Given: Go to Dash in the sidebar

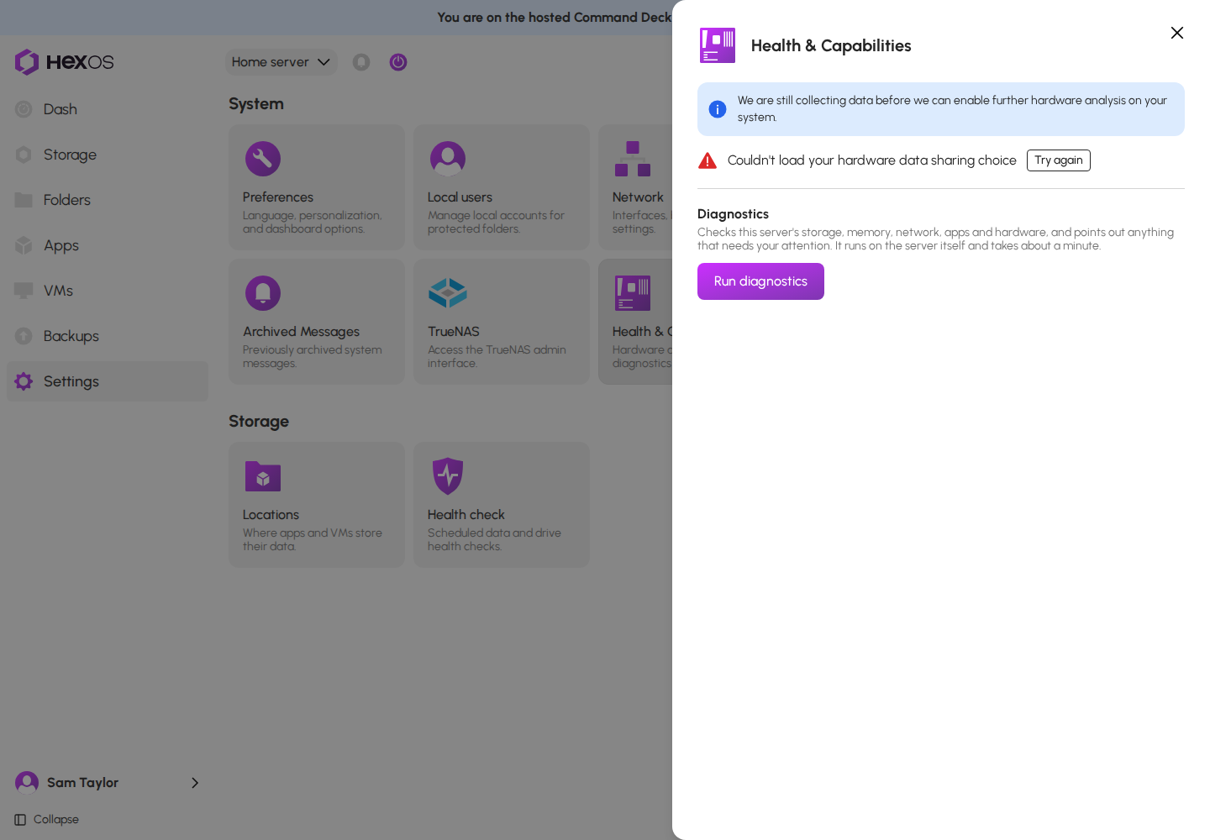Looking at the screenshot, I should [108, 109].
